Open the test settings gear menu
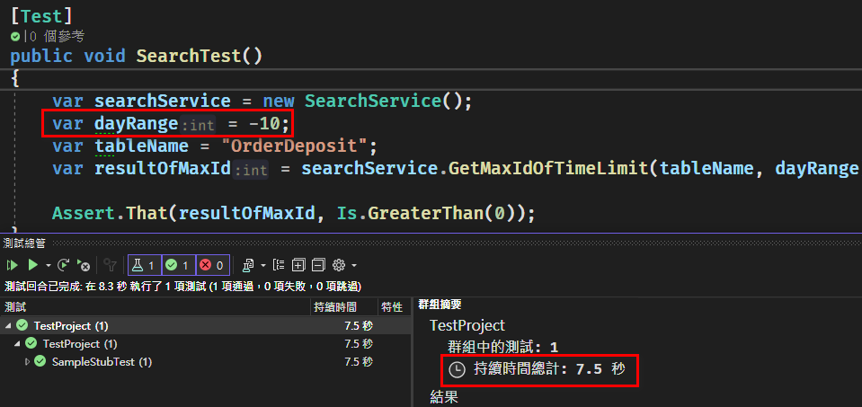 click(x=339, y=265)
